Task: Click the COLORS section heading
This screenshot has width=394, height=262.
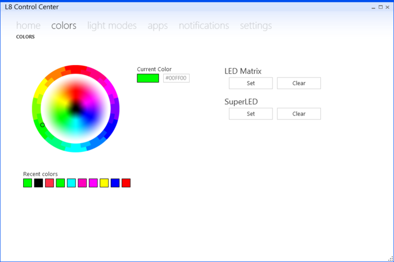Action: point(25,37)
